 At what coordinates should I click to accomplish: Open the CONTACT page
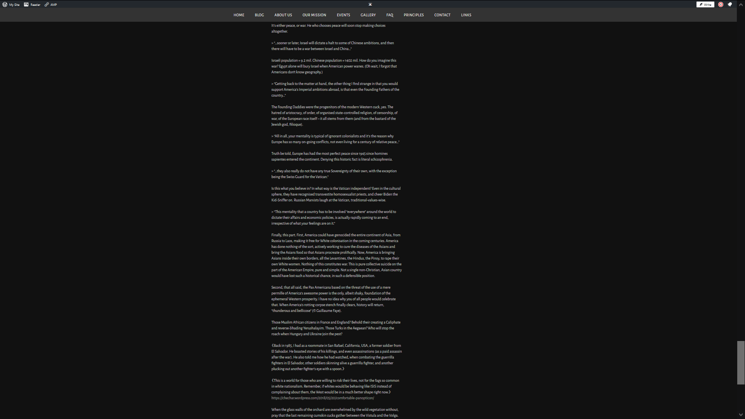coord(442,15)
